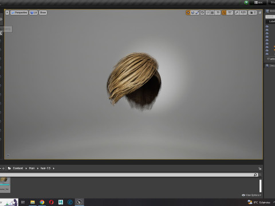Open the viewport options arrow menu
This screenshot has height=206, width=275.
pos(7,13)
